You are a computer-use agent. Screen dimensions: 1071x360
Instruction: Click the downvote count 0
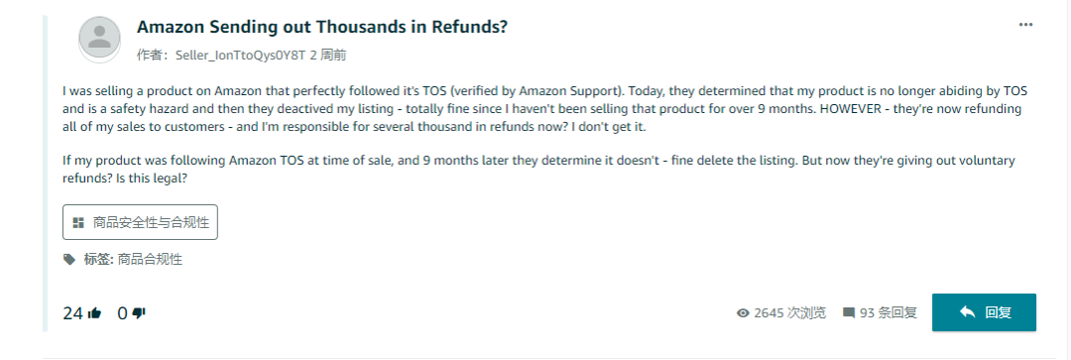tap(122, 313)
